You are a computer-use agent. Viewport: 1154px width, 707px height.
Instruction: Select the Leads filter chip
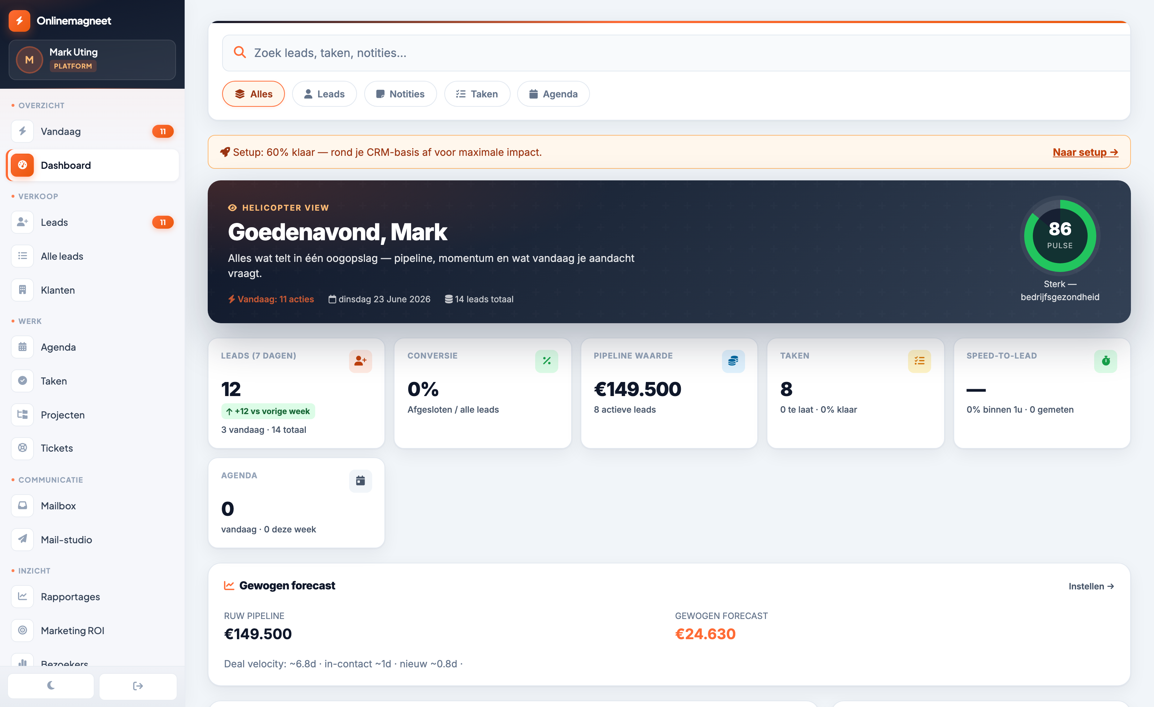(324, 94)
